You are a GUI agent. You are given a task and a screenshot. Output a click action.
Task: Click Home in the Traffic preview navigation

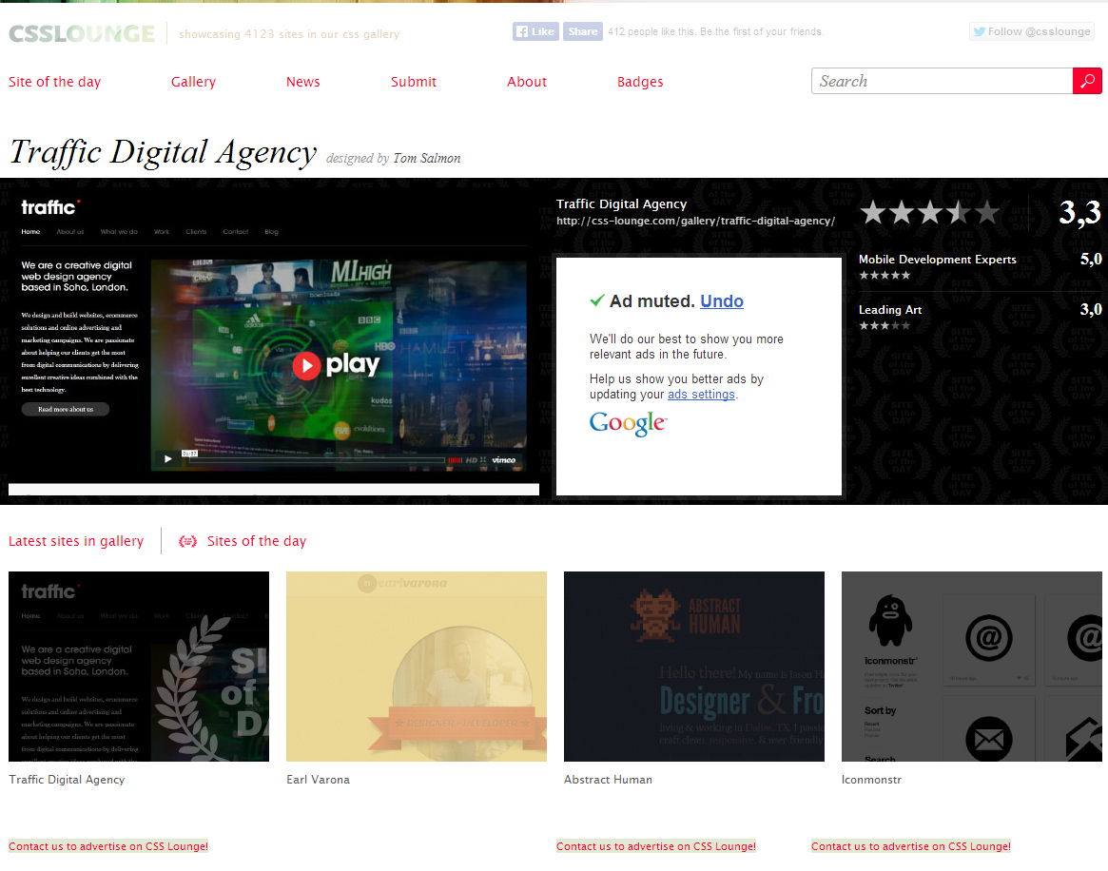click(x=30, y=232)
